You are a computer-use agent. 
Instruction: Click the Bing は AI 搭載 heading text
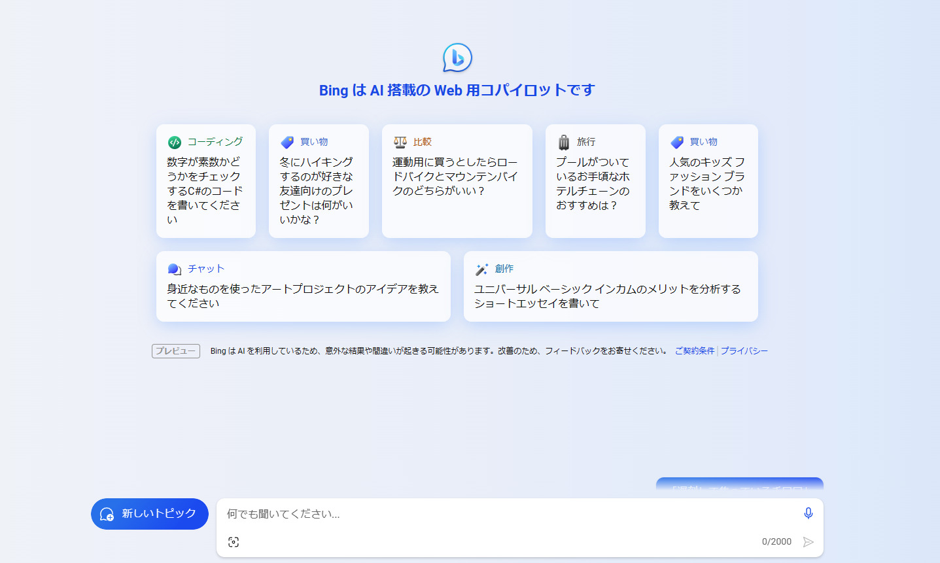coord(457,90)
